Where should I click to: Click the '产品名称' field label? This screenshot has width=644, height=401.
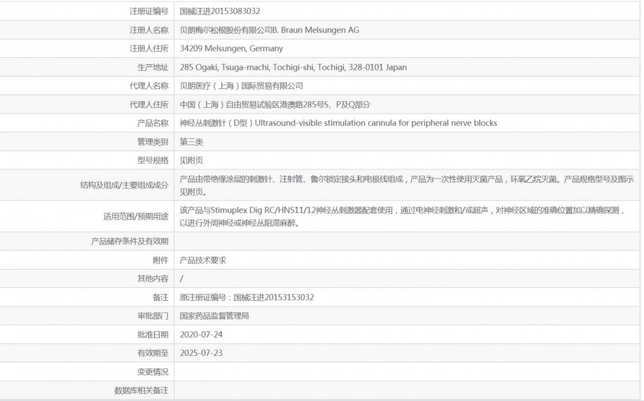click(x=153, y=123)
